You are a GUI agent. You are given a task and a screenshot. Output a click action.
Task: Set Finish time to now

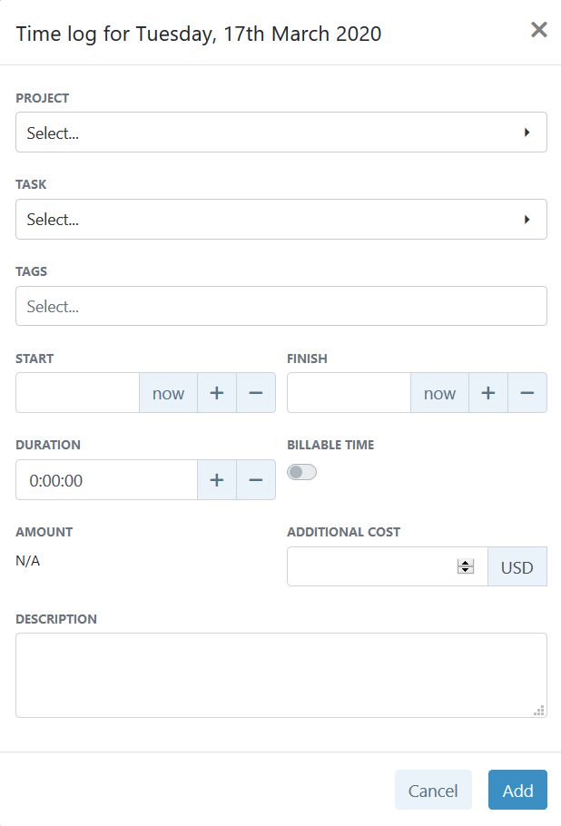coord(439,393)
